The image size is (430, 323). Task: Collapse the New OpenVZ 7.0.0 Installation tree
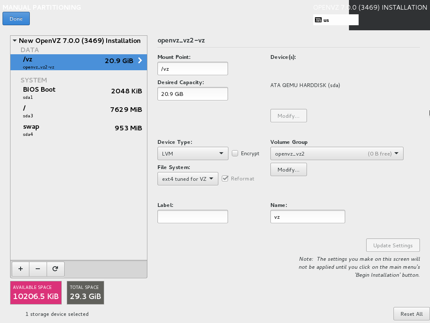point(15,41)
